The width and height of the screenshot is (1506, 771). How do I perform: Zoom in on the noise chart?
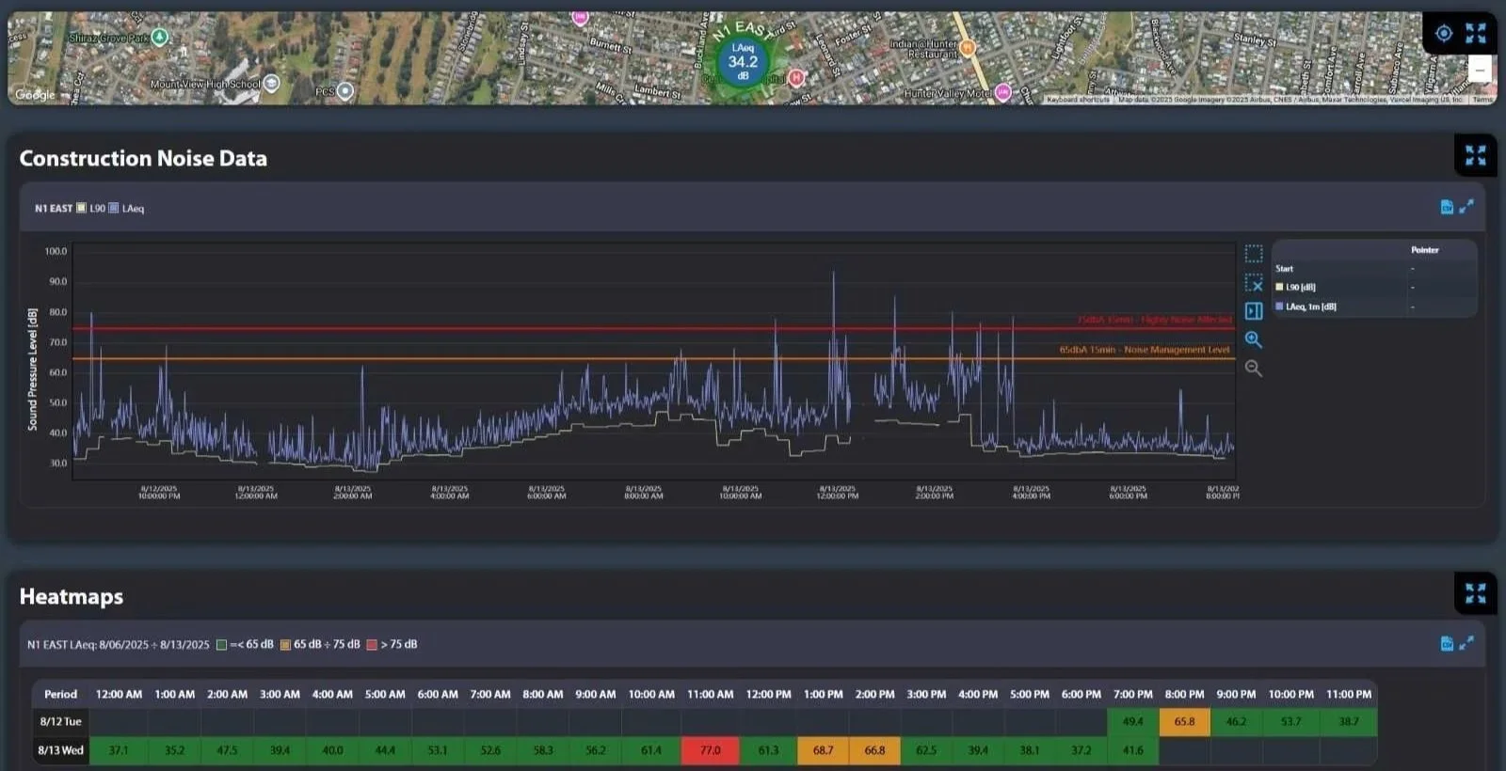coord(1254,339)
